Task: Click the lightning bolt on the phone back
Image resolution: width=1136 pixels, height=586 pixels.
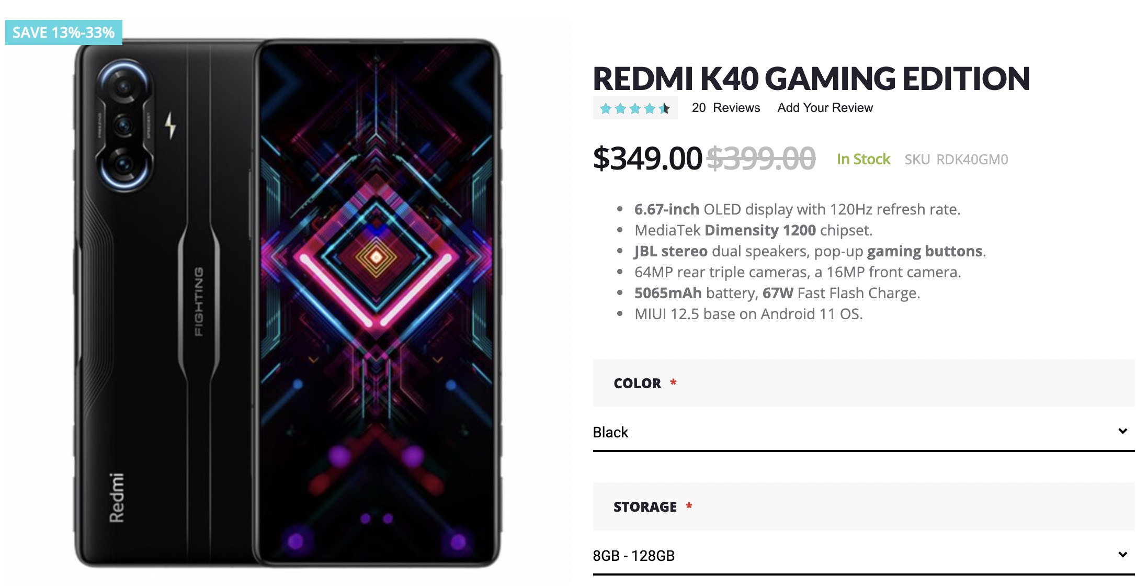Action: [171, 126]
